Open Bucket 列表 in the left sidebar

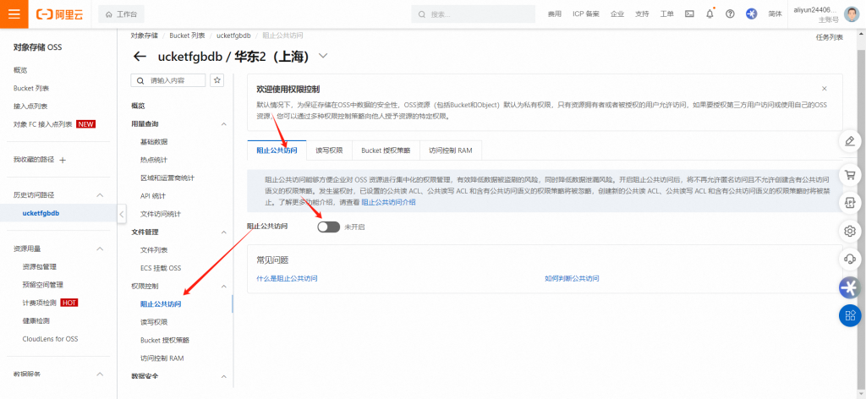[x=31, y=88]
